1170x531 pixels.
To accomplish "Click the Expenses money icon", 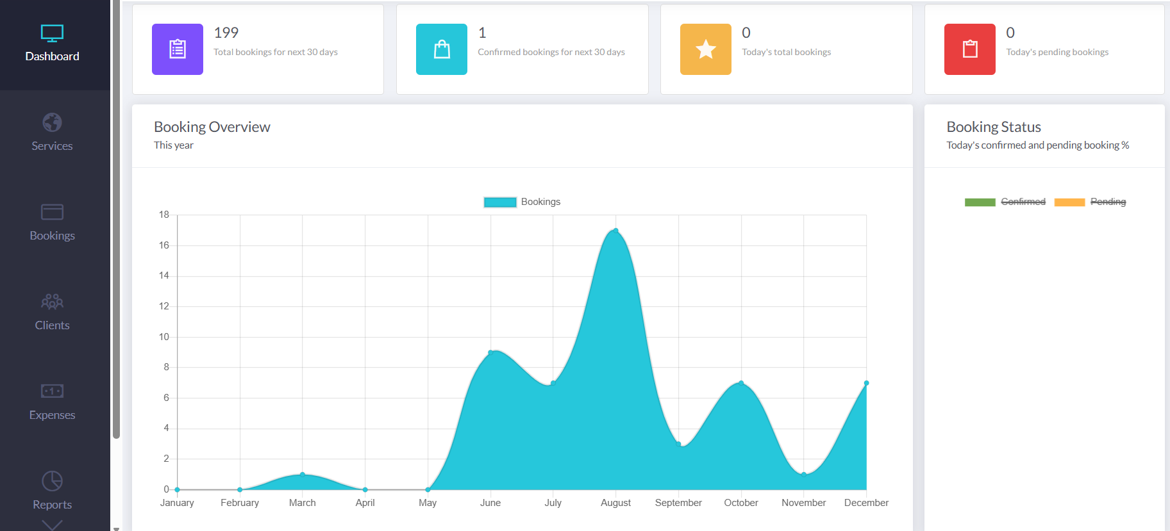I will click(x=52, y=391).
